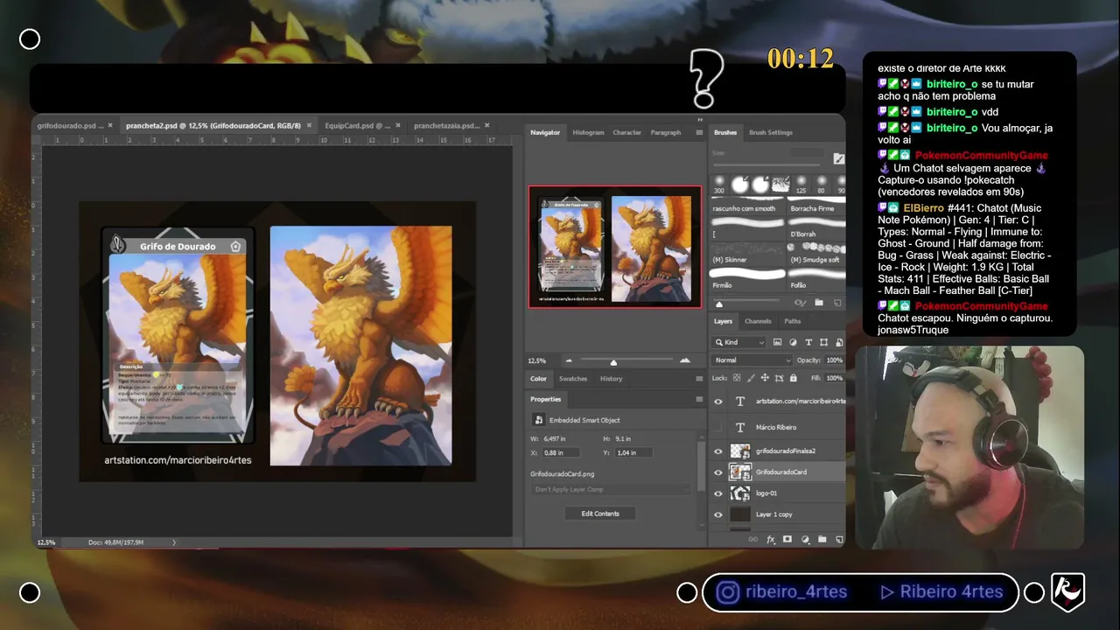Screen dimensions: 1120x630
Task: Switch to the Channels tab
Action: (x=758, y=321)
